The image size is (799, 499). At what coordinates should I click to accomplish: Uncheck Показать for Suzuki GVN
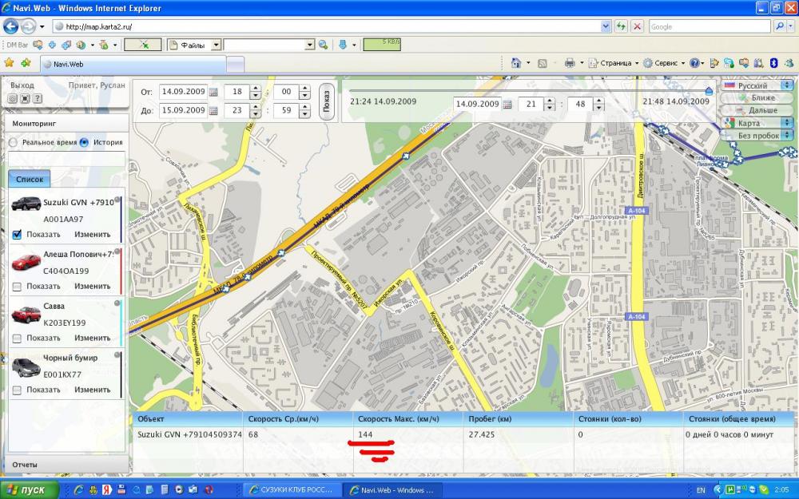click(x=17, y=235)
